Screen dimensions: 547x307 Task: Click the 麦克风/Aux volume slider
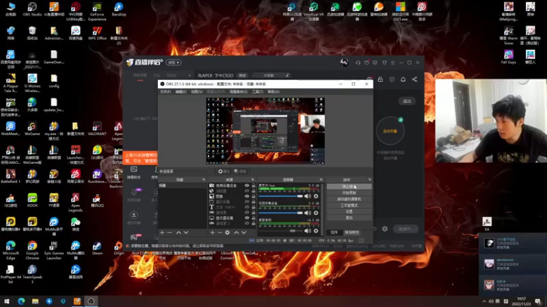coord(281,196)
